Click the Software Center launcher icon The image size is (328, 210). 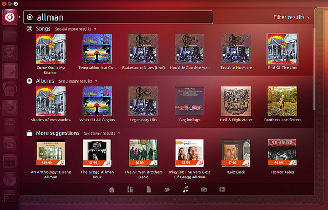pyautogui.click(x=10, y=126)
